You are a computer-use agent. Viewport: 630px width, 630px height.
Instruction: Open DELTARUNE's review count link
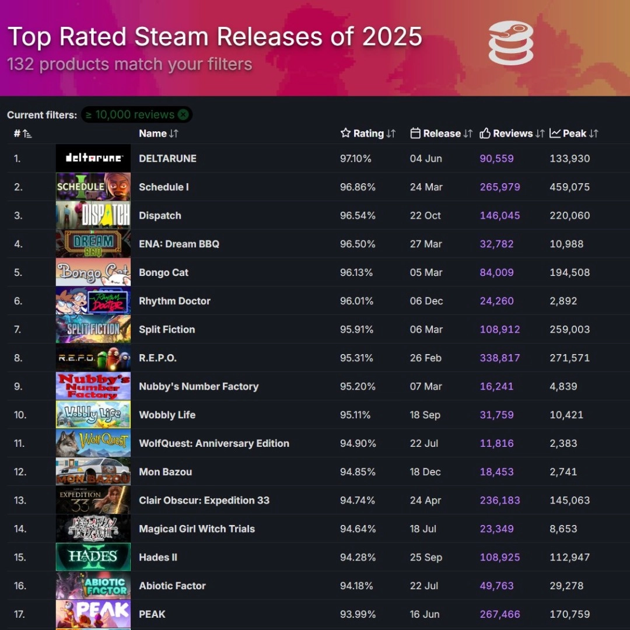496,158
